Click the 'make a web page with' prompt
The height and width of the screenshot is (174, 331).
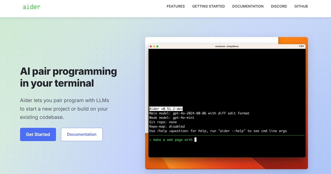tap(172, 140)
